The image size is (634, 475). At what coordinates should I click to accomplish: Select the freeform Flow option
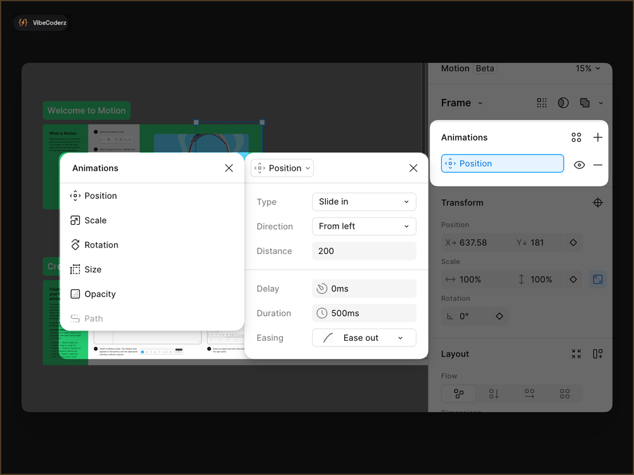[x=458, y=394]
